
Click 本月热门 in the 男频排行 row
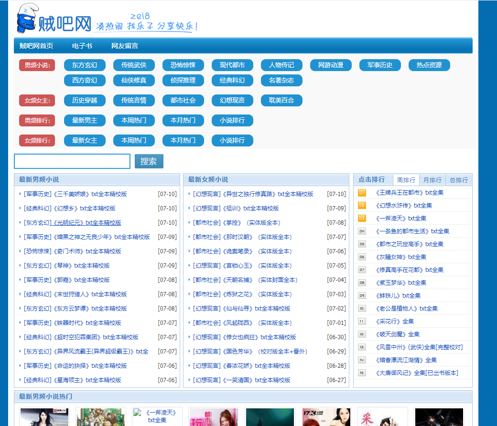pyautogui.click(x=183, y=121)
